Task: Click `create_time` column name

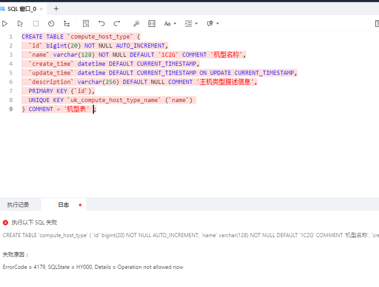Action: [x=51, y=64]
